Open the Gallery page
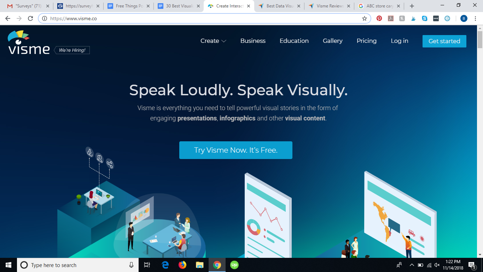The height and width of the screenshot is (272, 483). (x=333, y=41)
